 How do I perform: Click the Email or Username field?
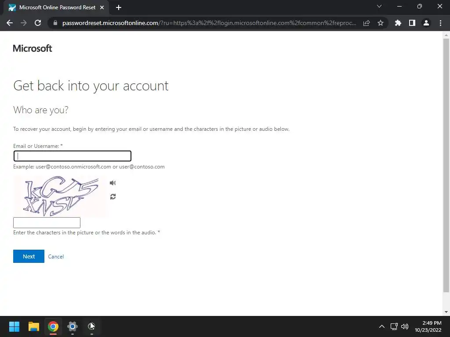pos(73,156)
